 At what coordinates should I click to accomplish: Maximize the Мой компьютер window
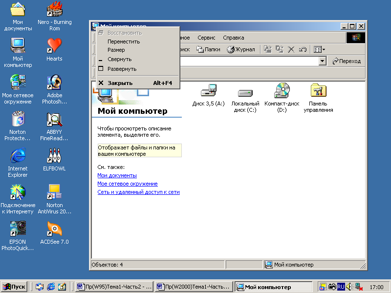(x=352, y=26)
